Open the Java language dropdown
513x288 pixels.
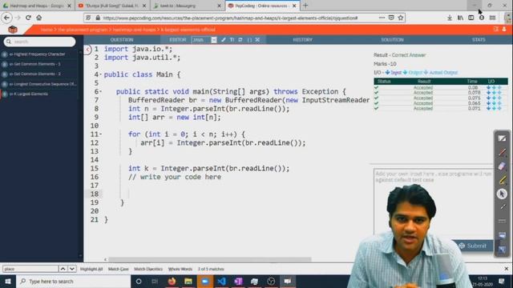pos(204,40)
